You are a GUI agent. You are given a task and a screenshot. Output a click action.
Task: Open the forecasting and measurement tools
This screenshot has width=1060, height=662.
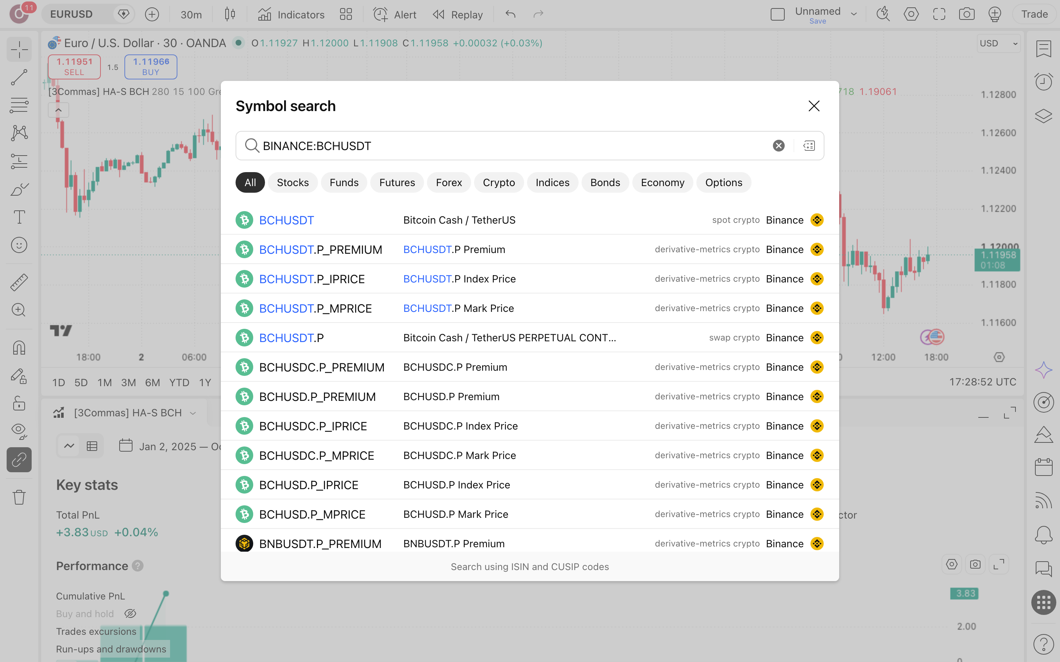19,161
